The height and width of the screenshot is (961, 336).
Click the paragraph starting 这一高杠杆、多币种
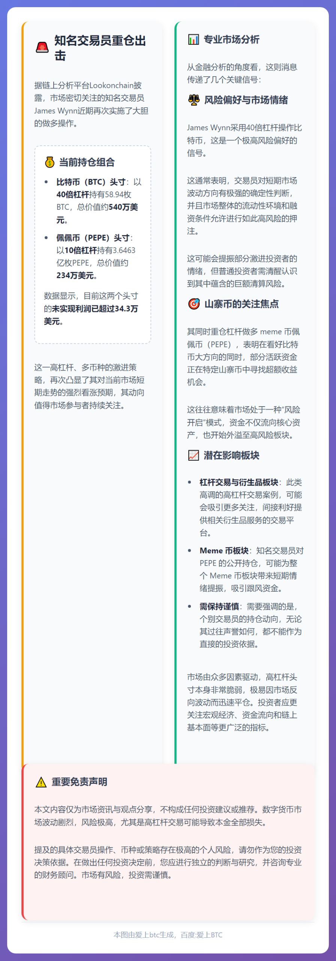(89, 386)
